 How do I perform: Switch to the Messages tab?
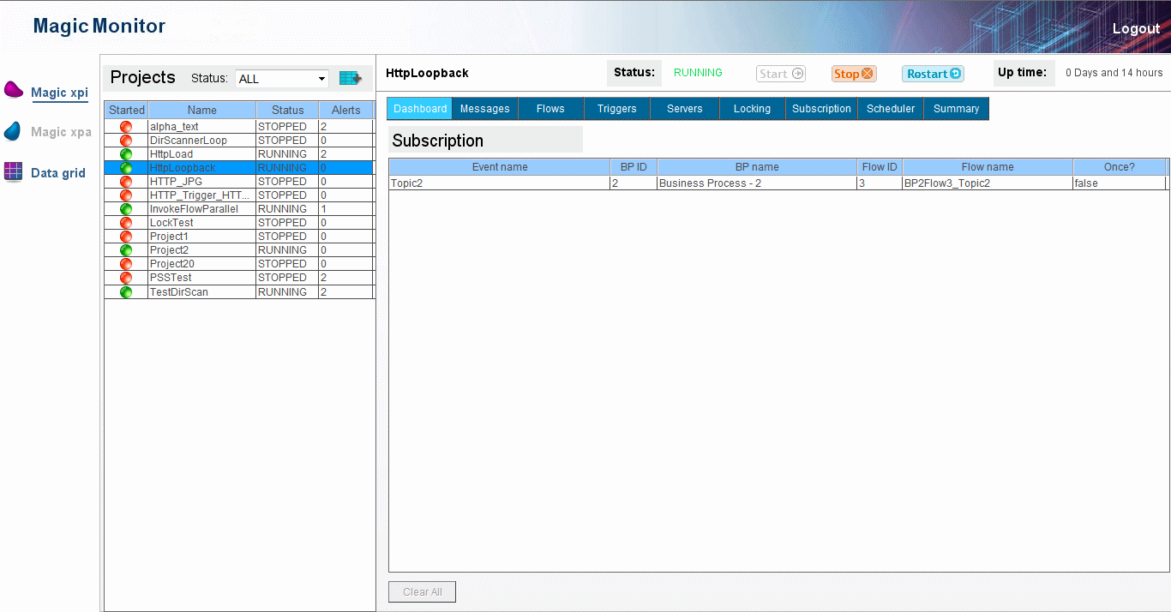(485, 109)
